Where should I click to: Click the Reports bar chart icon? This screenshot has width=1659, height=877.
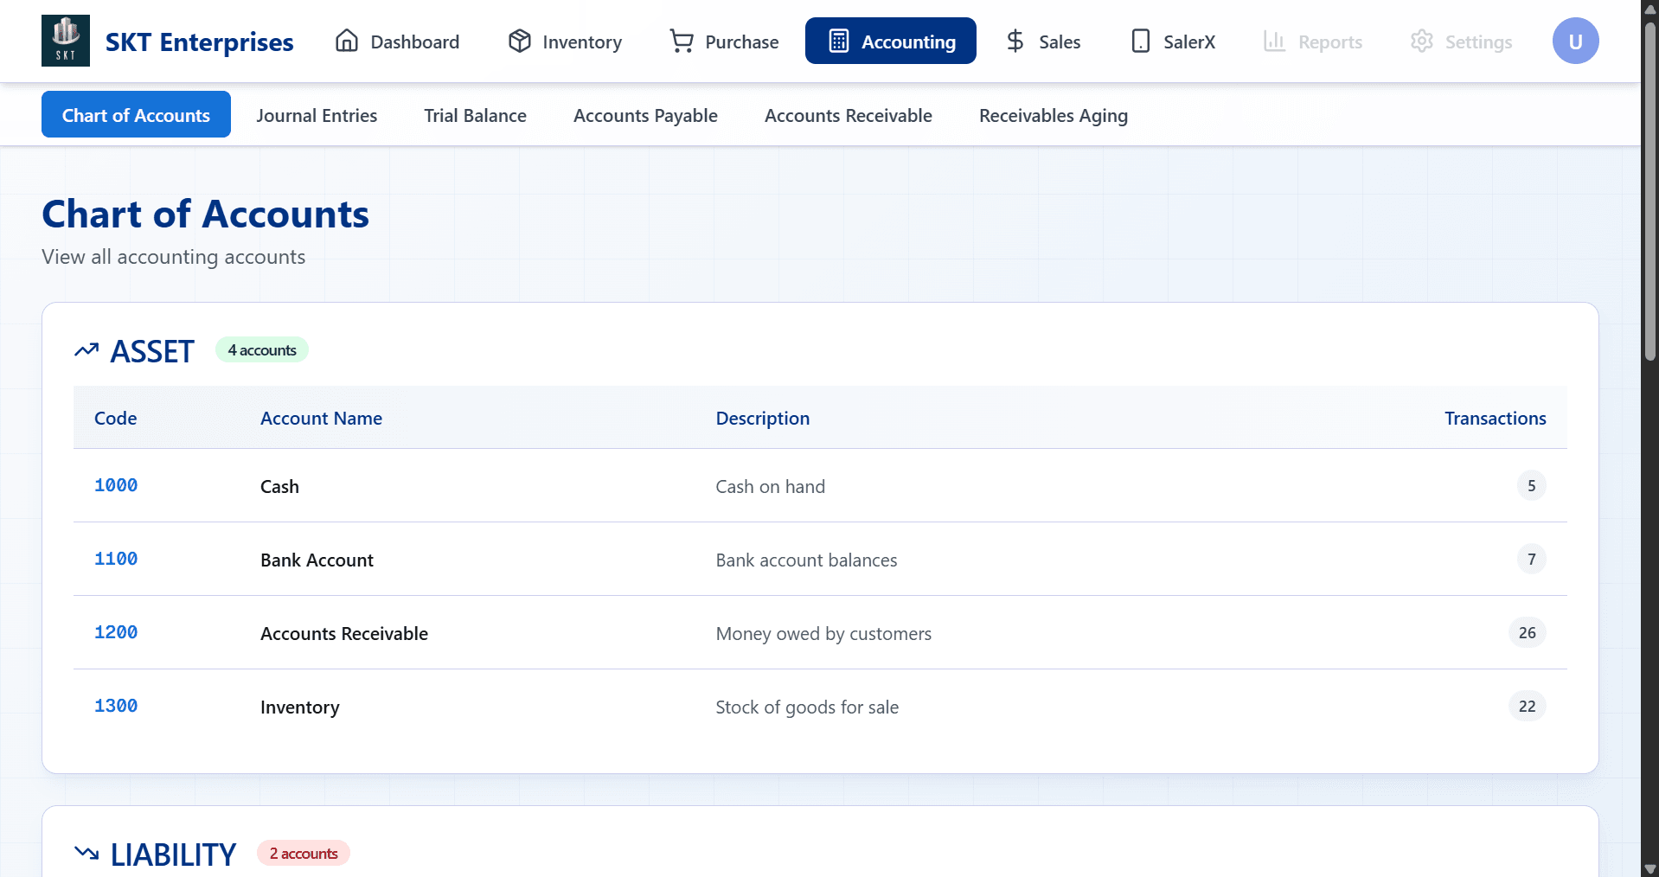[x=1275, y=41]
